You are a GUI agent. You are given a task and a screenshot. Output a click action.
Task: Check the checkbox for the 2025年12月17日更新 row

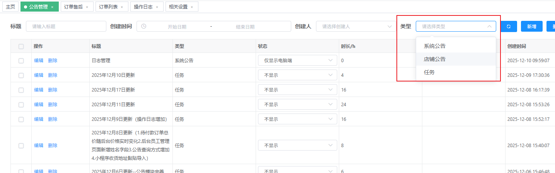tap(21, 90)
